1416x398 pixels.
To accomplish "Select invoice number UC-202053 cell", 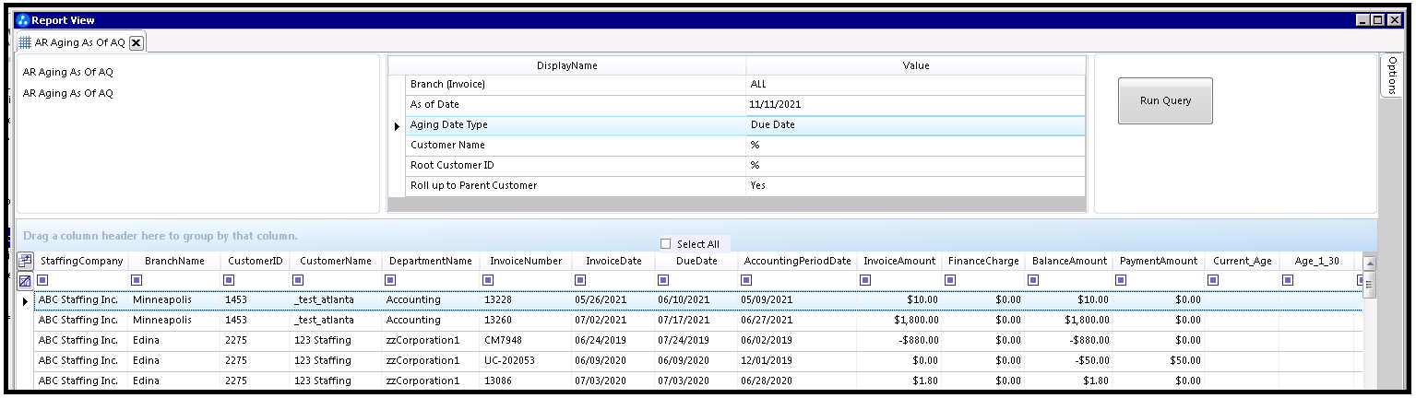I will pyautogui.click(x=526, y=361).
